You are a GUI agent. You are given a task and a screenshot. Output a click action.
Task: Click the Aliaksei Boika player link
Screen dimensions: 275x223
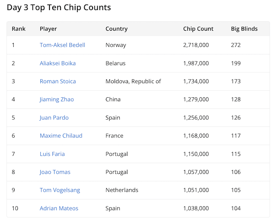coord(58,63)
